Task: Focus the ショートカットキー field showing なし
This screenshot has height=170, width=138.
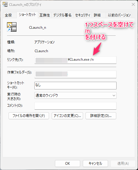Action: point(75,86)
